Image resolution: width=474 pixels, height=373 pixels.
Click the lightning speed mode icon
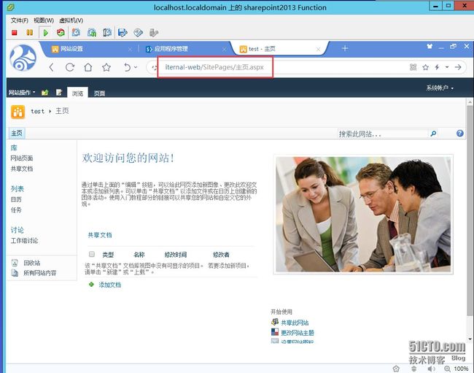(x=437, y=67)
